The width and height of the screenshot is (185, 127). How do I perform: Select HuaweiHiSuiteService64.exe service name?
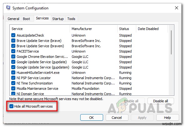pos(38,73)
